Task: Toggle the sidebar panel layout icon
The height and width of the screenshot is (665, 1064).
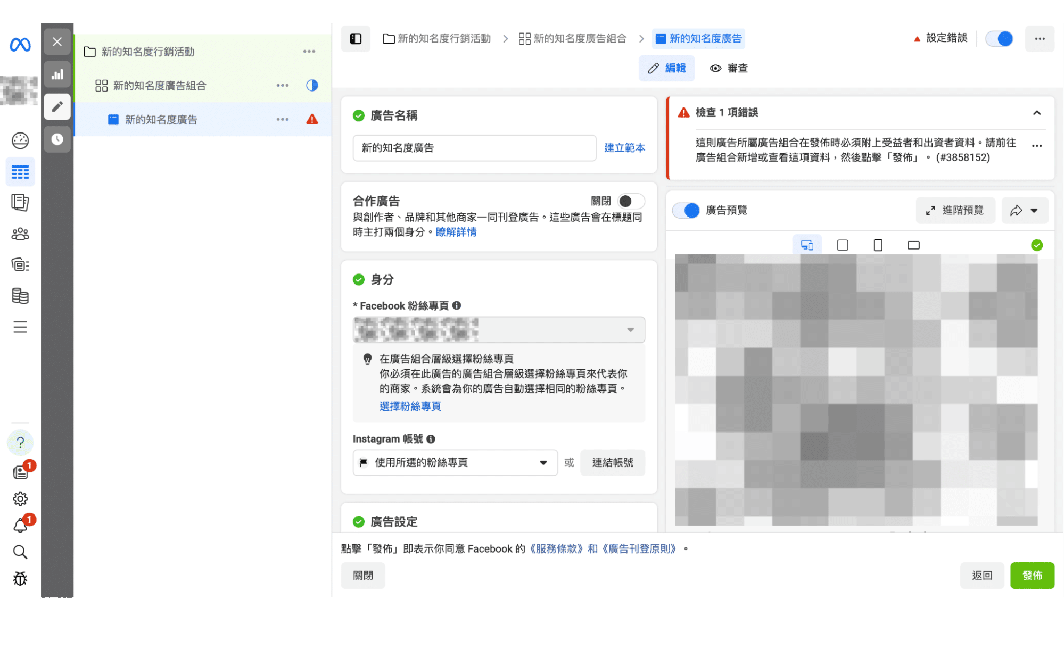Action: (x=356, y=39)
